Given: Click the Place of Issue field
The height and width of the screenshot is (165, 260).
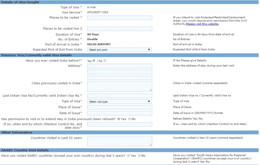Looking at the screenshot, I should click(119, 107).
